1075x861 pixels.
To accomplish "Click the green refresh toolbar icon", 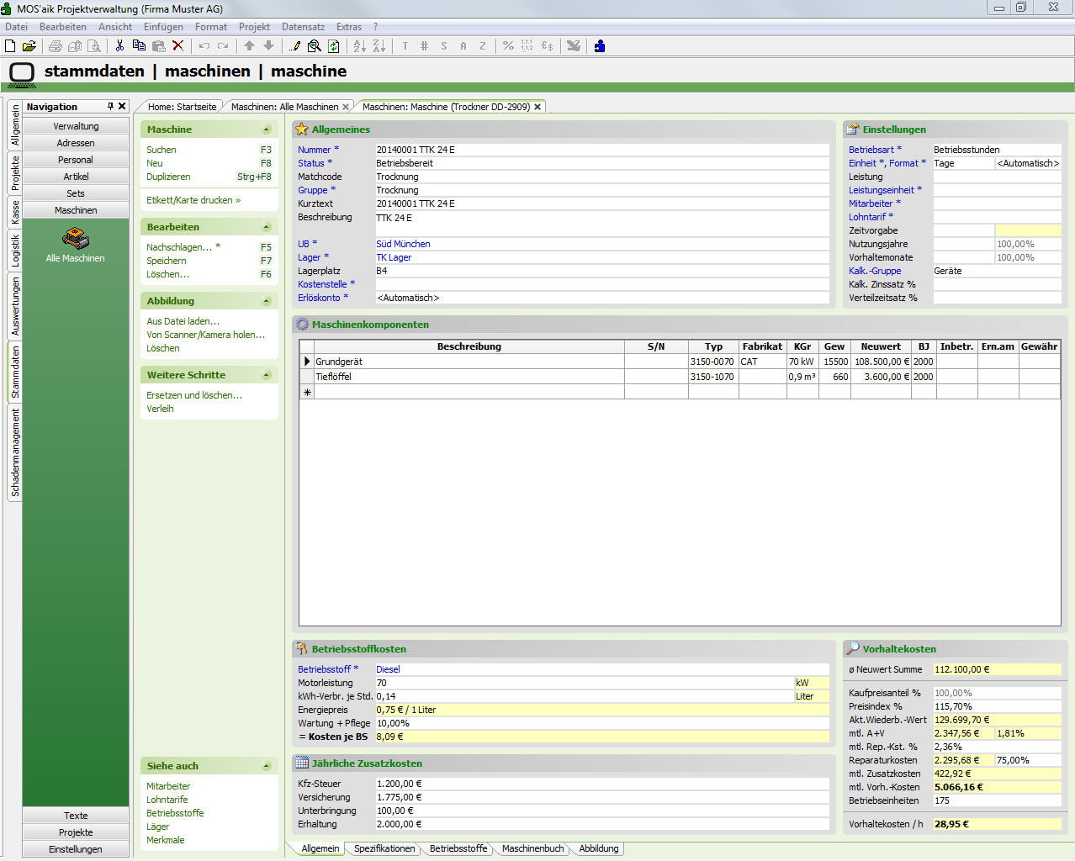I will click(x=334, y=46).
